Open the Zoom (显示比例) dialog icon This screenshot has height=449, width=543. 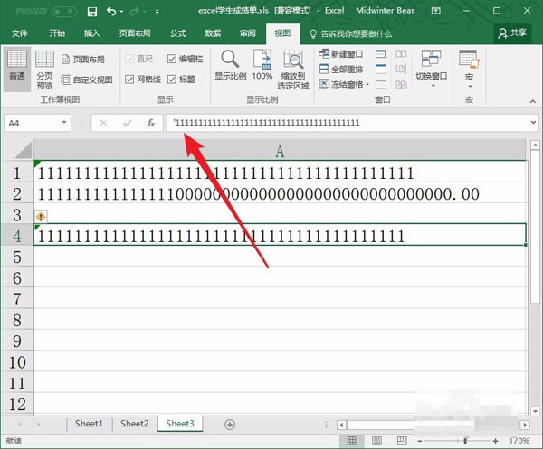tap(230, 66)
